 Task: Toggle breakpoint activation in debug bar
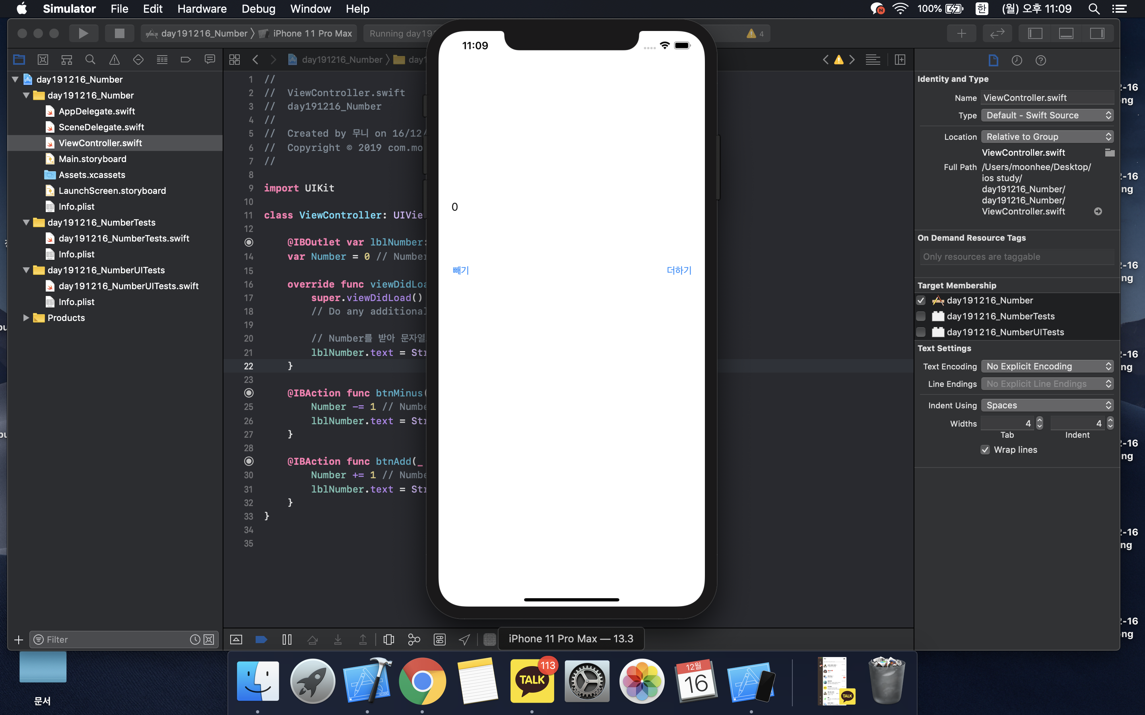coord(261,640)
